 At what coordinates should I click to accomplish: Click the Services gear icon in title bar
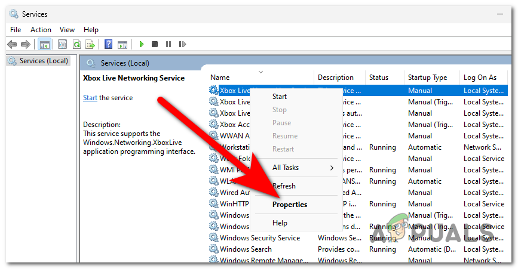(x=14, y=14)
